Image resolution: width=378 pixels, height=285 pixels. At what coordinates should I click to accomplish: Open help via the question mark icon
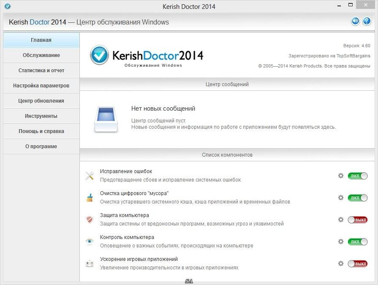(x=367, y=21)
